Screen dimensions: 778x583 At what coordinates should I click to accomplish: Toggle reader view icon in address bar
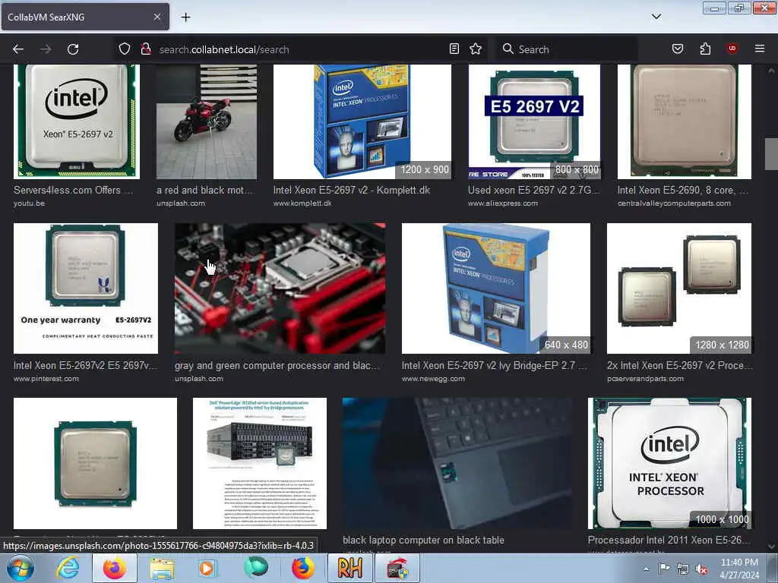coord(454,49)
